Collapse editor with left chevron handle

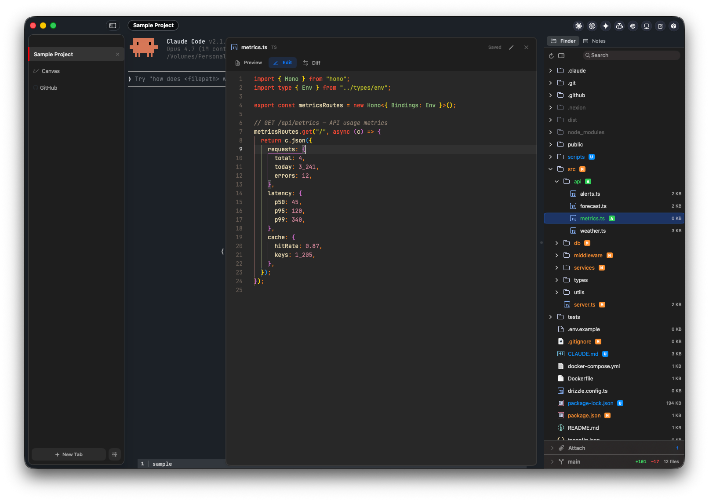[x=222, y=252]
